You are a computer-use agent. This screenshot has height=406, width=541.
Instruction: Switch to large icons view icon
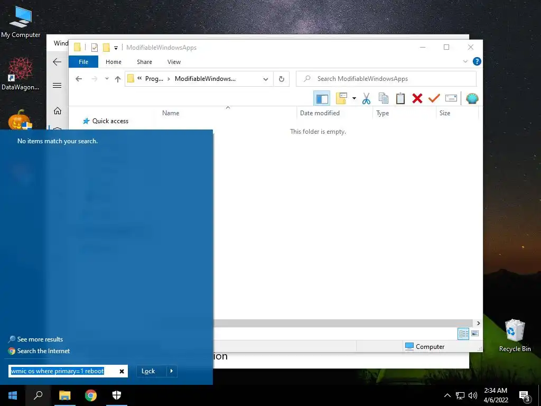(475, 334)
